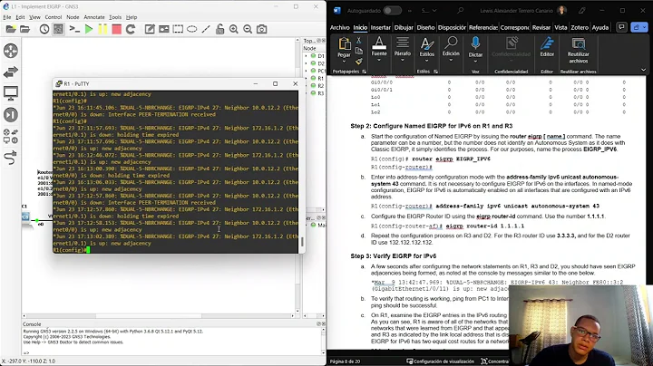Take a screenshot with GNS3 camera icon

pyautogui.click(x=261, y=29)
